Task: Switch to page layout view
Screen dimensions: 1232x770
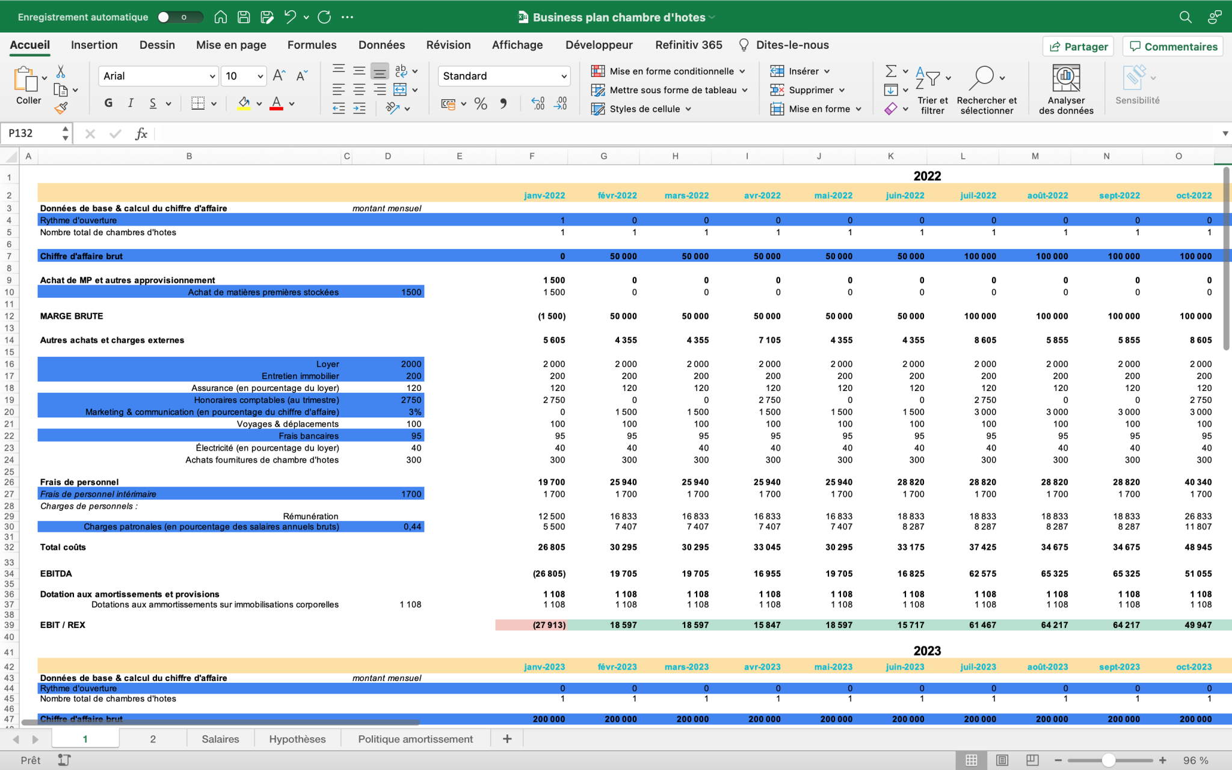Action: (x=1002, y=760)
